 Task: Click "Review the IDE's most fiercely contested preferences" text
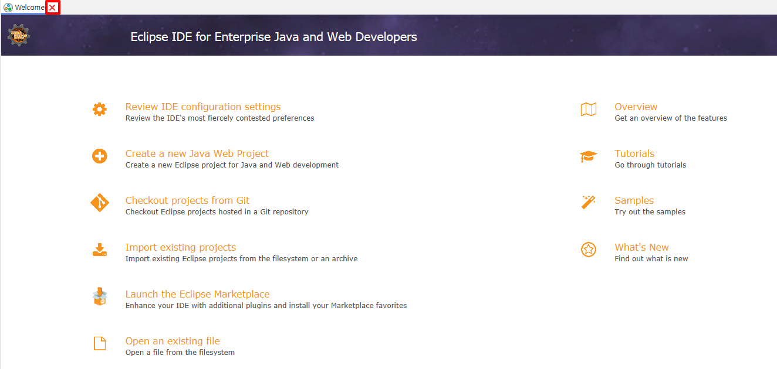[220, 118]
